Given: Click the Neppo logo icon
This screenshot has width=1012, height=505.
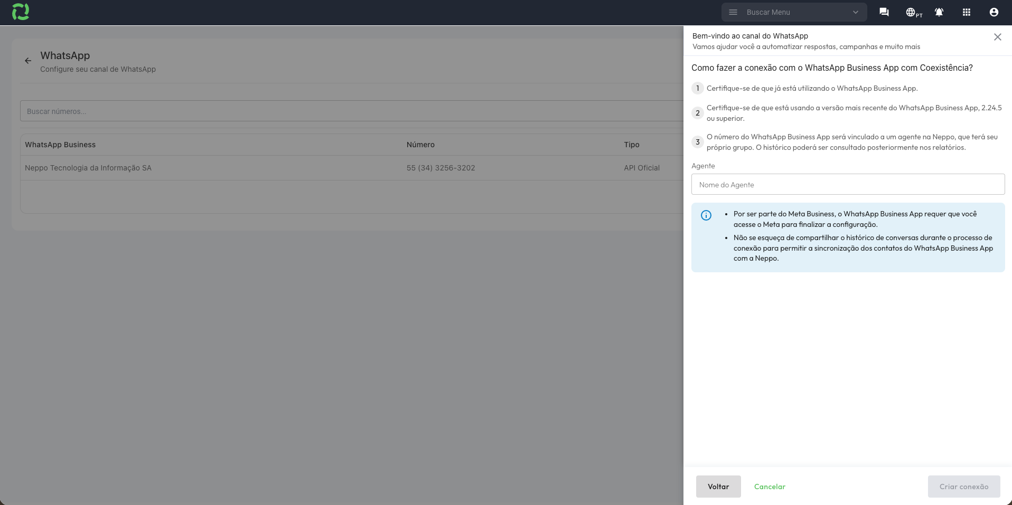Looking at the screenshot, I should pos(21,12).
